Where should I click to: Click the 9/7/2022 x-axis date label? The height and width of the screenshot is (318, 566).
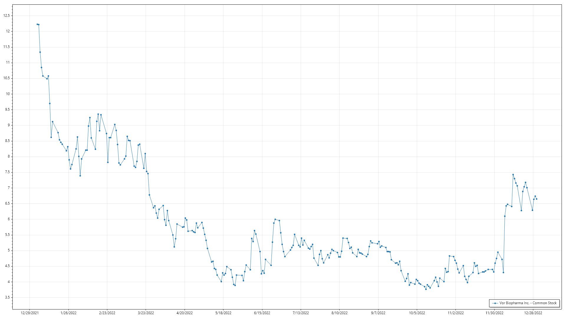(x=378, y=313)
